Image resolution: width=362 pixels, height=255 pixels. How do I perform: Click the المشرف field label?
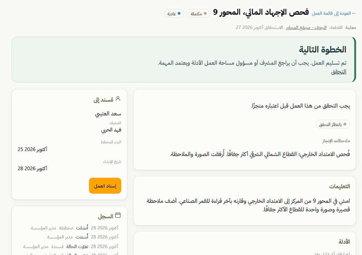[115, 123]
